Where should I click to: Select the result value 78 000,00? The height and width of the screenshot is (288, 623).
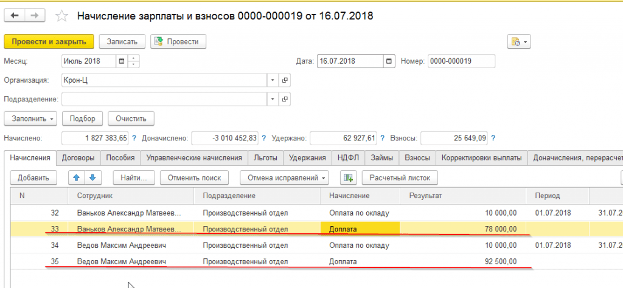pos(501,229)
